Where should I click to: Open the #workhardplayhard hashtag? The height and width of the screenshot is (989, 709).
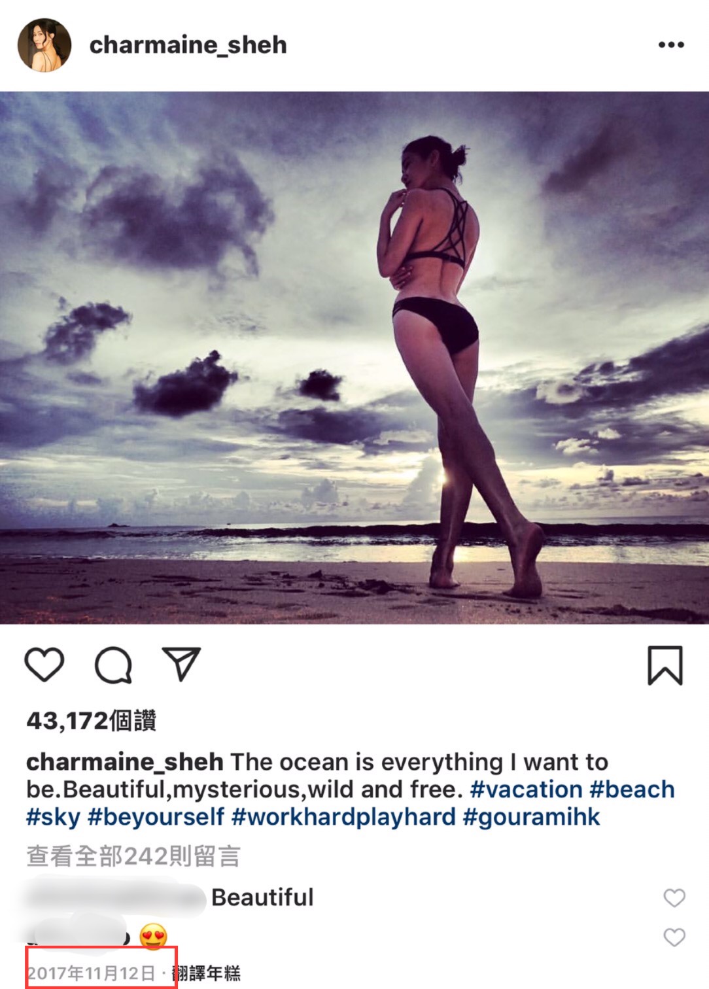tap(343, 817)
